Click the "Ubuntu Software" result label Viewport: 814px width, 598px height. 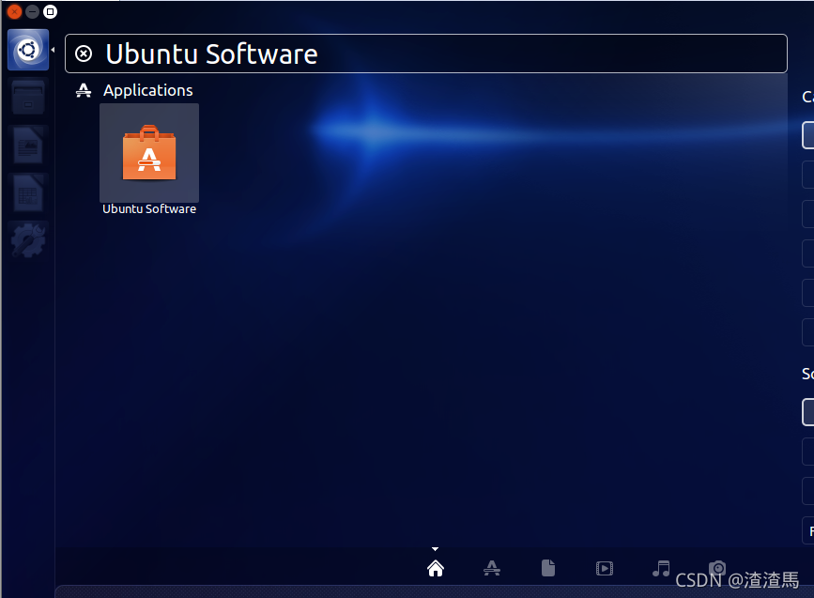pyautogui.click(x=149, y=208)
